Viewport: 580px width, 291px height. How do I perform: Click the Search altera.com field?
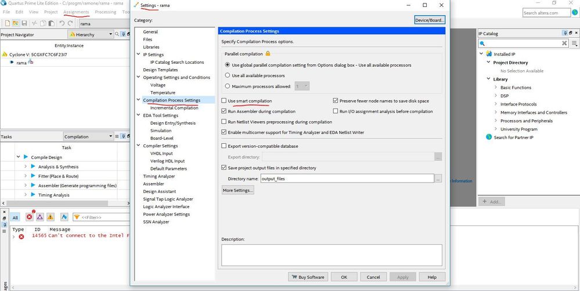pos(547,13)
